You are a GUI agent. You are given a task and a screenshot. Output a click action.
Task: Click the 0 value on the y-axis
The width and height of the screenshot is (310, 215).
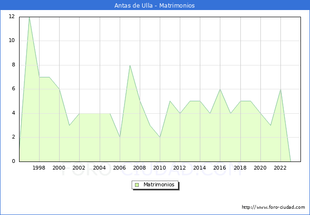pyautogui.click(x=13, y=161)
